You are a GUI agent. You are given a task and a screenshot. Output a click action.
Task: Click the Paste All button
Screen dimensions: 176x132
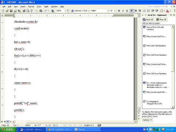pyautogui.click(x=148, y=19)
